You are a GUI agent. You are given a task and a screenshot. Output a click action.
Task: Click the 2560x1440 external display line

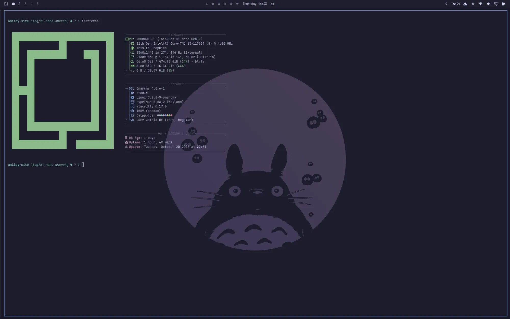pyautogui.click(x=166, y=53)
